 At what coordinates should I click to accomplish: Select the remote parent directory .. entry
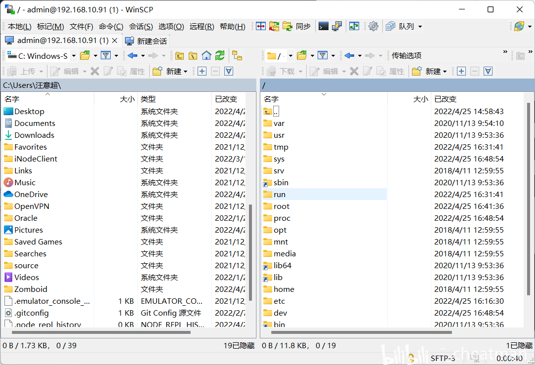click(x=272, y=111)
